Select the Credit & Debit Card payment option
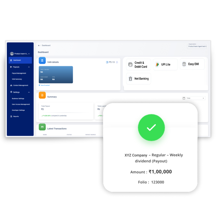Image resolution: width=219 pixels, height=198 pixels. click(x=138, y=65)
